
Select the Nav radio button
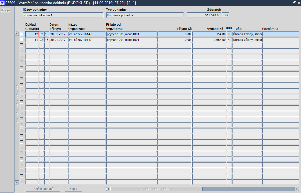point(2,10)
